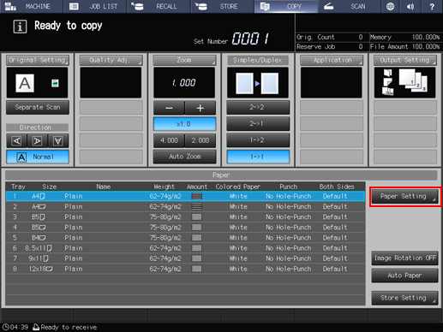
Task: Open Store Setting
Action: (x=404, y=298)
